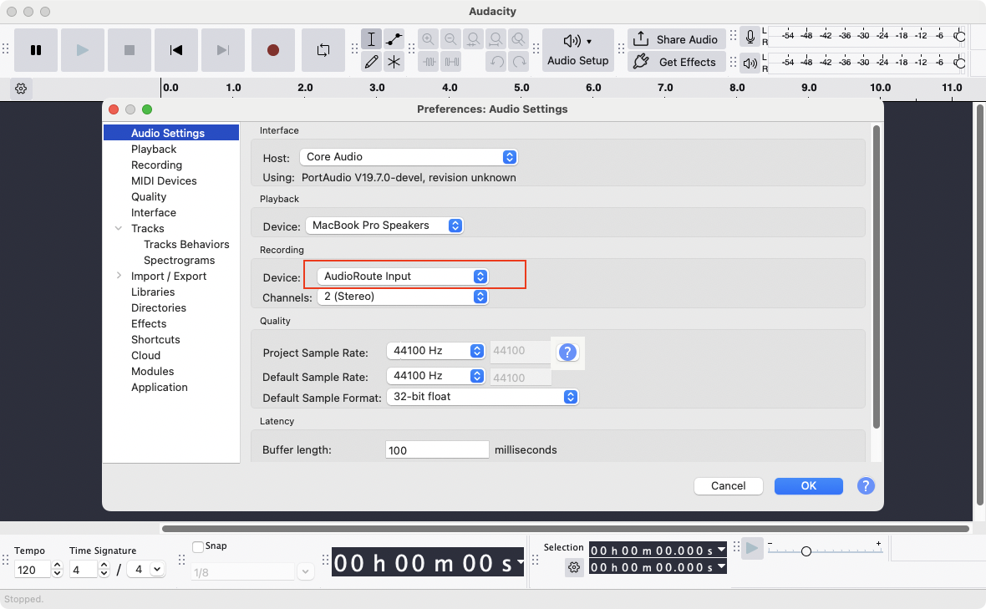986x609 pixels.
Task: Select the Envelope tool
Action: pyautogui.click(x=394, y=38)
